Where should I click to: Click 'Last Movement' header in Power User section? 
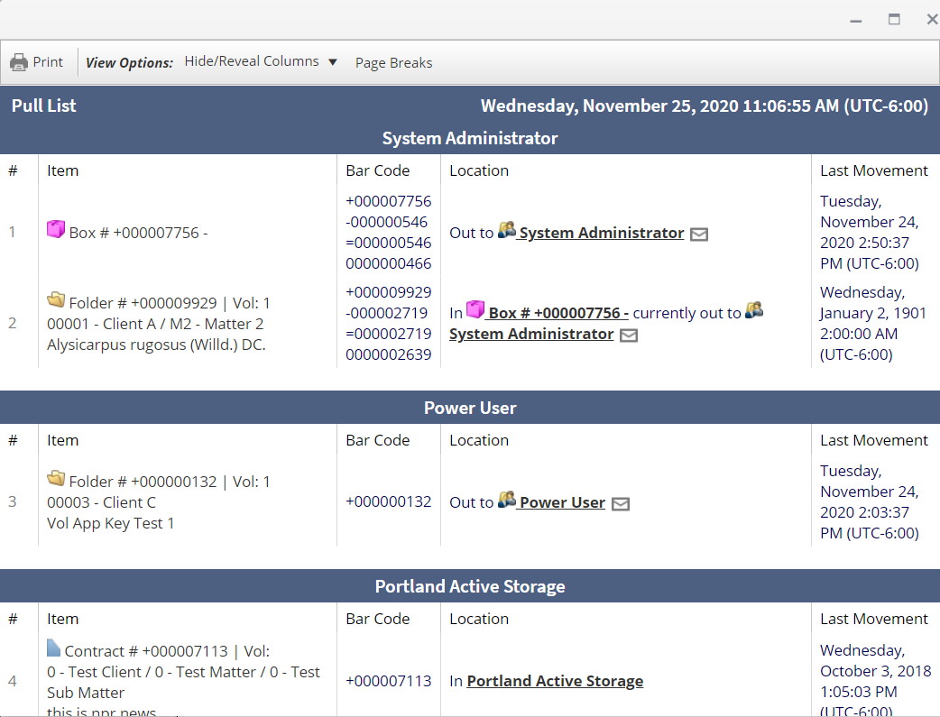point(874,441)
